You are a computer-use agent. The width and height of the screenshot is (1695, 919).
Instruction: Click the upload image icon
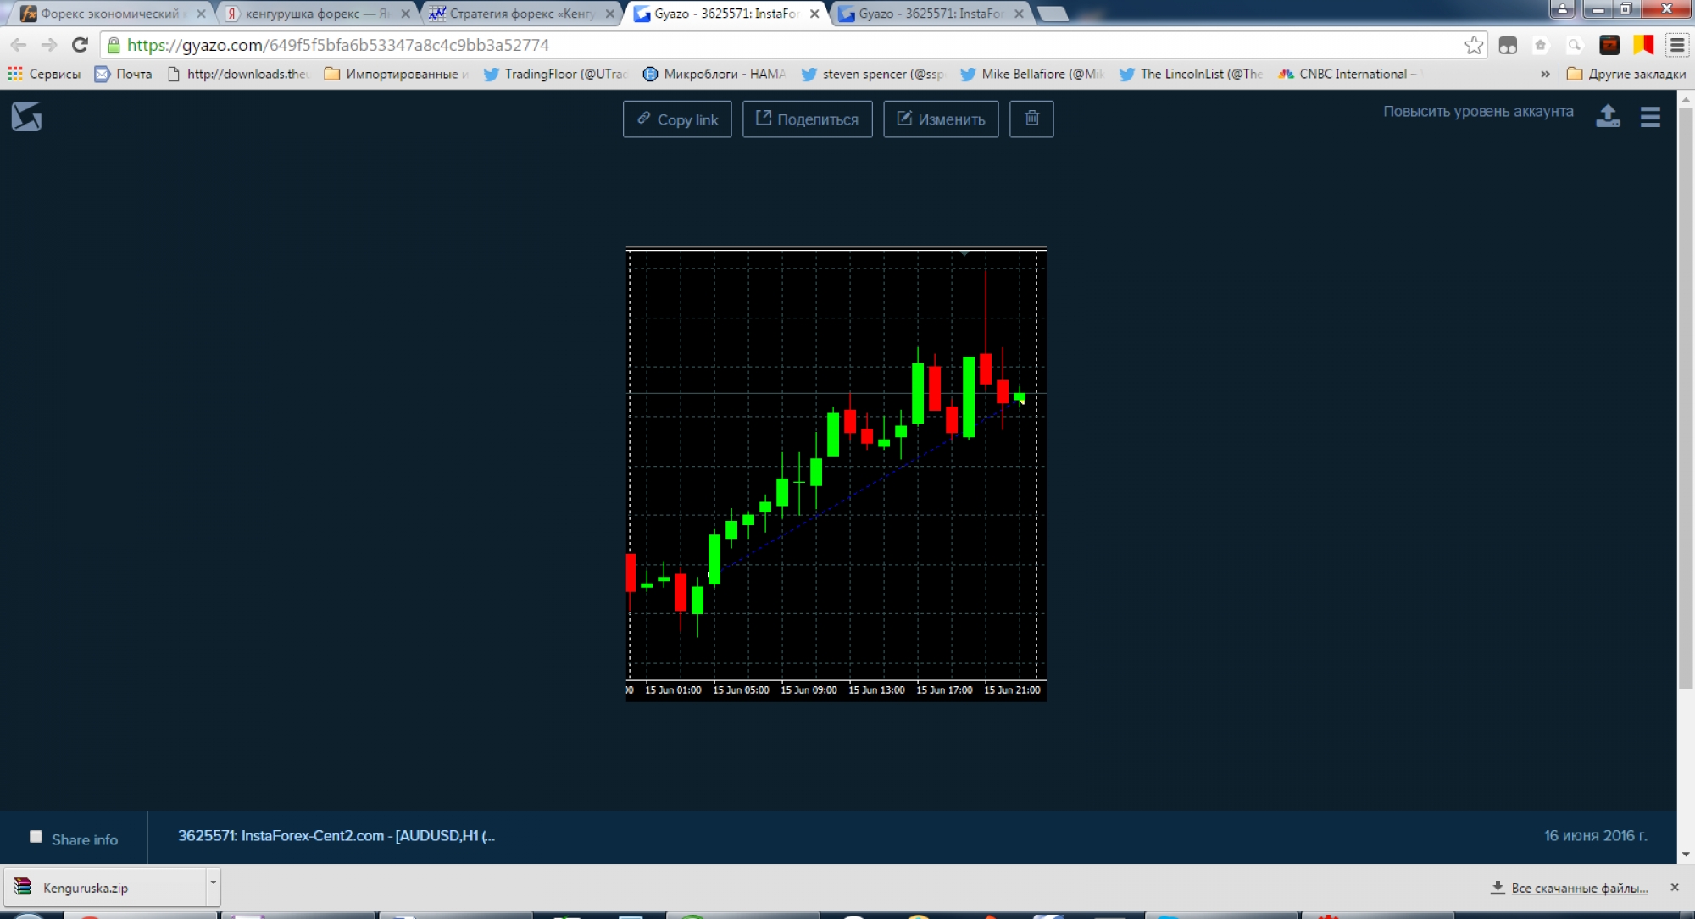(x=1608, y=116)
